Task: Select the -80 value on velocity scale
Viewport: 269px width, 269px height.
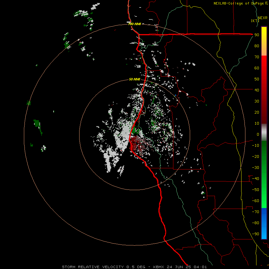Action: (x=256, y=223)
